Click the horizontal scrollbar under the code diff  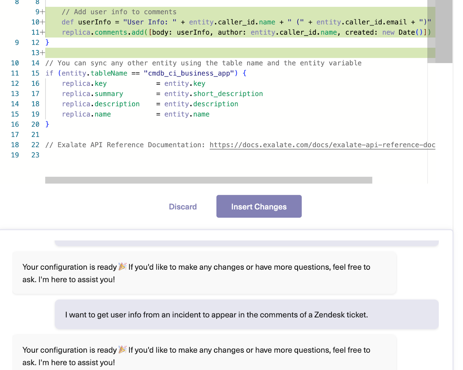(208, 180)
